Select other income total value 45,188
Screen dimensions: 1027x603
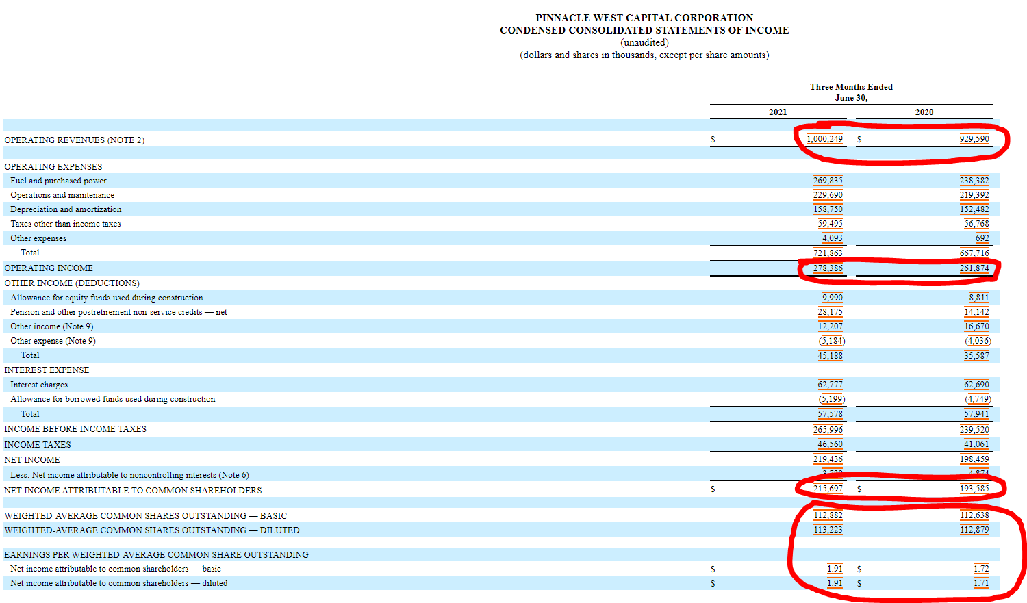[x=830, y=356]
